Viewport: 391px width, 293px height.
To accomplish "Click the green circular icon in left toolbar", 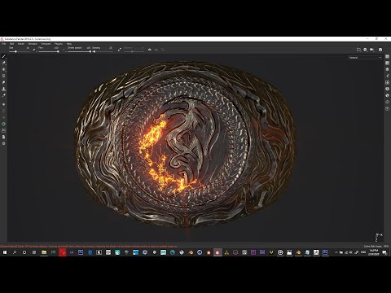I will tap(4, 124).
